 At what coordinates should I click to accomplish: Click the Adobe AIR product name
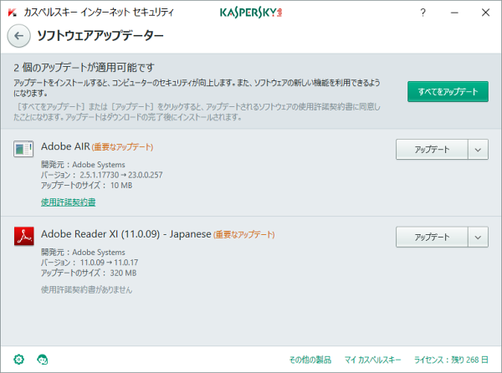click(x=65, y=146)
